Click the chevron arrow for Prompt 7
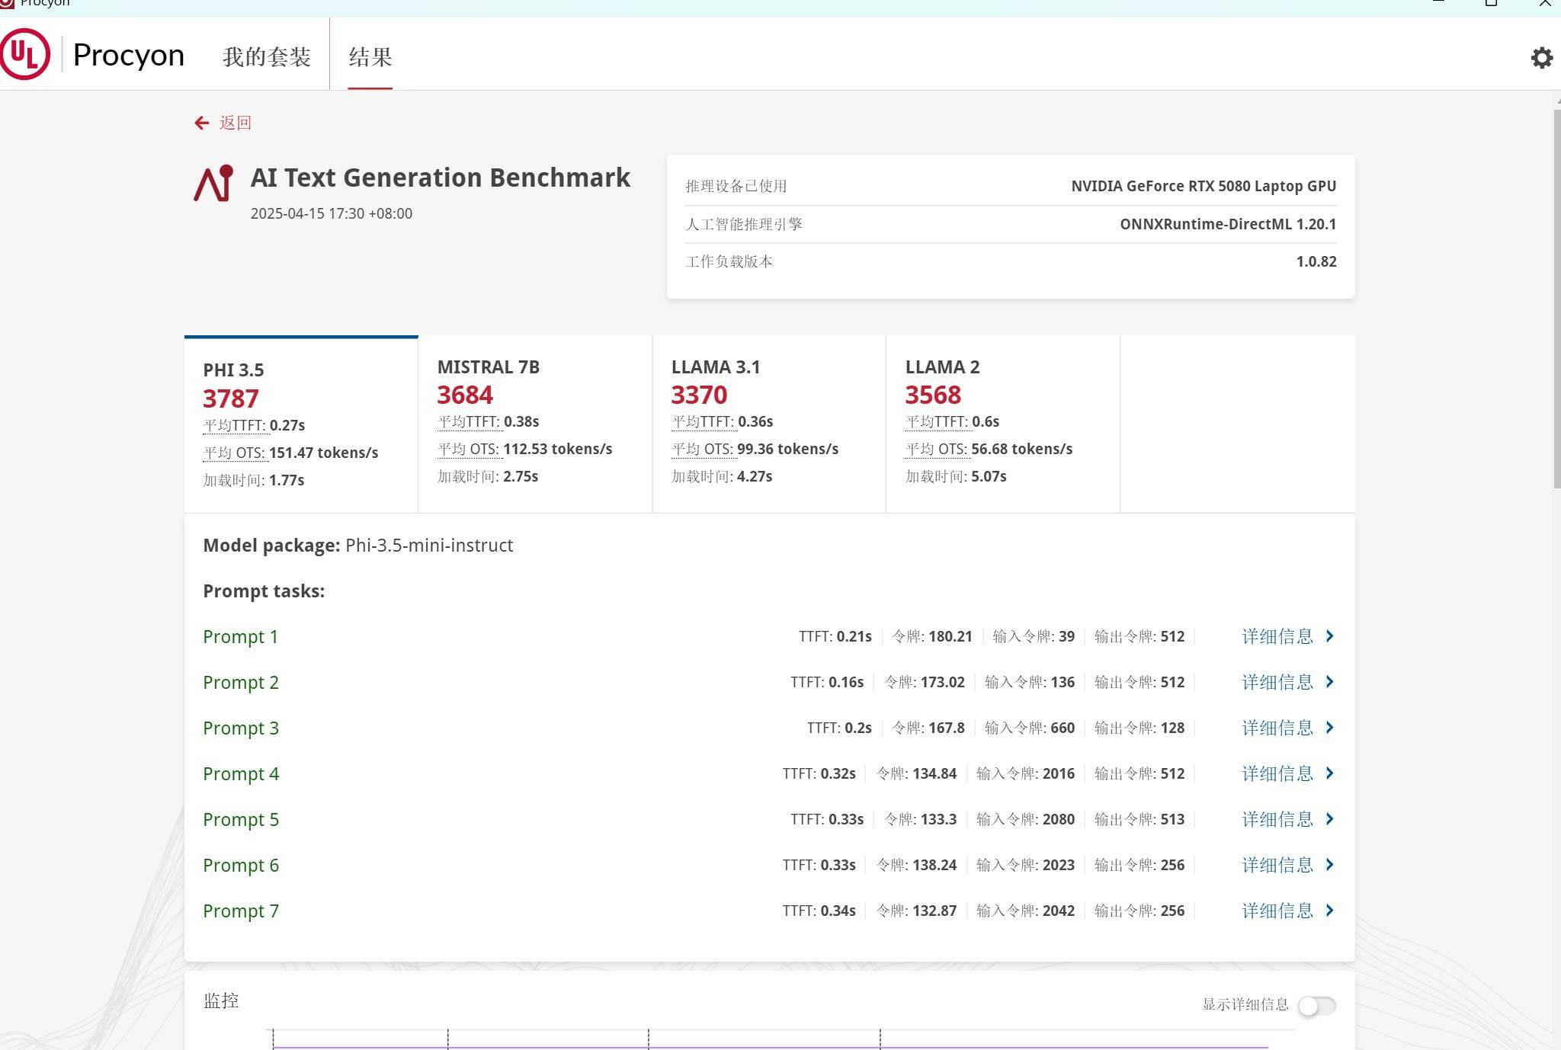The image size is (1561, 1050). pyautogui.click(x=1329, y=911)
